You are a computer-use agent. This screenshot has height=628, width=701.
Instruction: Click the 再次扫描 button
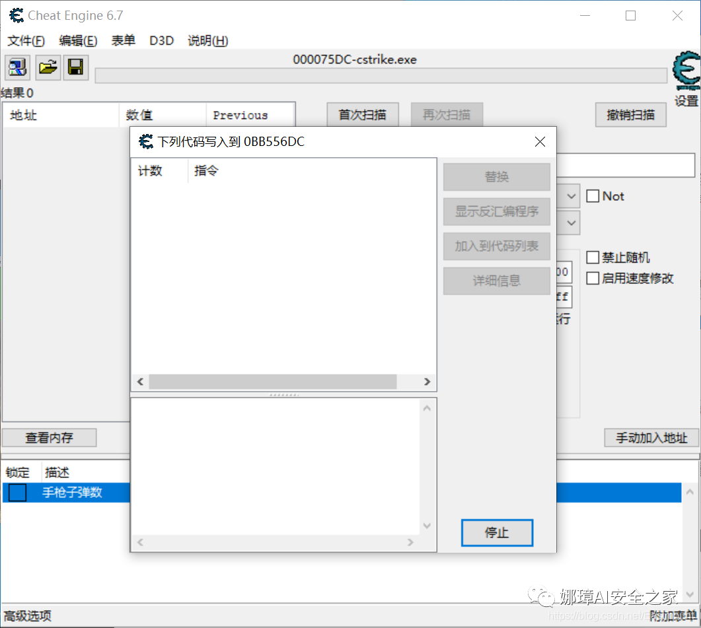pyautogui.click(x=447, y=115)
